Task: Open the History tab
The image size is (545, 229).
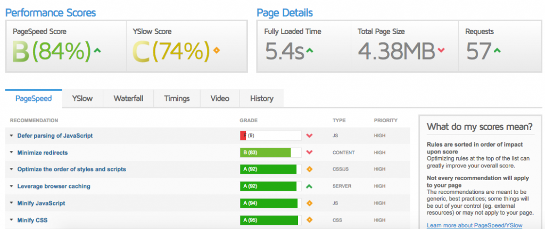Action: [261, 98]
